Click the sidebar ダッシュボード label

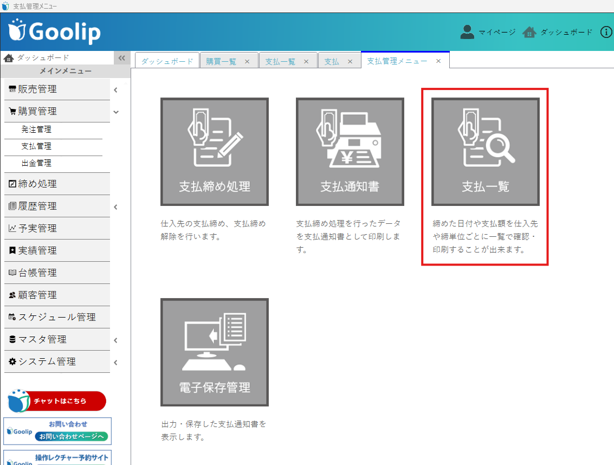[43, 57]
